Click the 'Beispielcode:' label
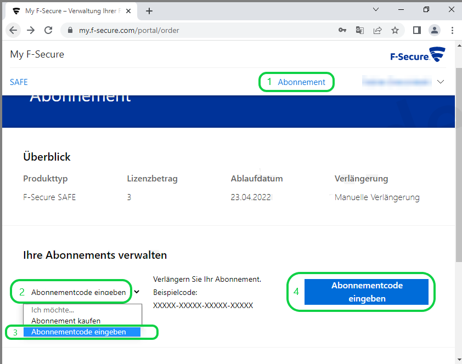 175,293
